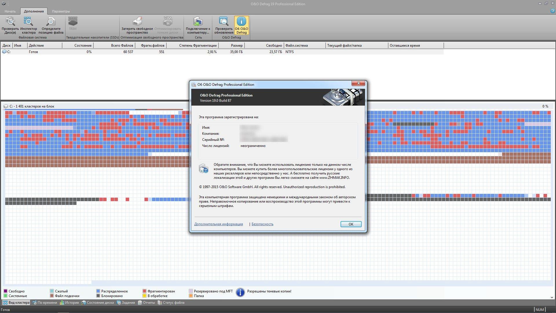This screenshot has height=313, width=556.
Task: Click the Файл подкачки legend swatch
Action: [x=52, y=296]
